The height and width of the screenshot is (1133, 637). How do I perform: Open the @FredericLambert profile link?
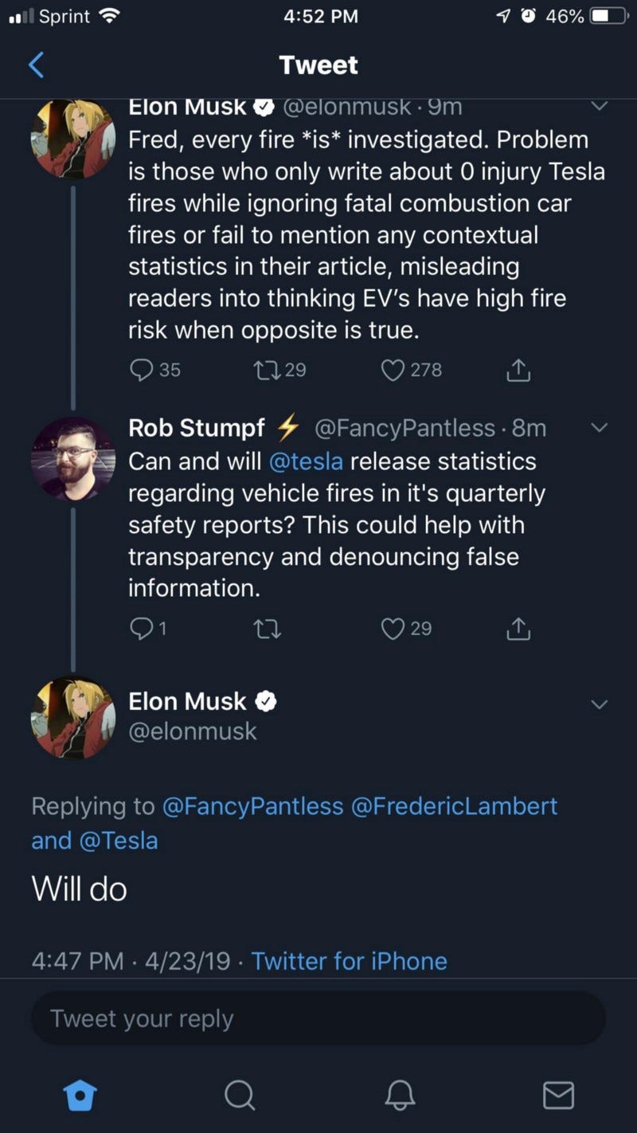[455, 806]
